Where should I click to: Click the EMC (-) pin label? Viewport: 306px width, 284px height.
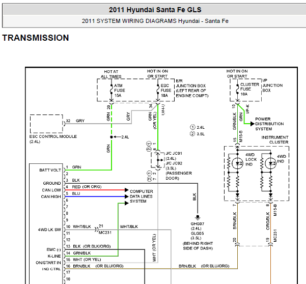point(53,250)
